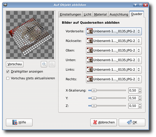
Task: Confirm with the OK button
Action: (132, 122)
